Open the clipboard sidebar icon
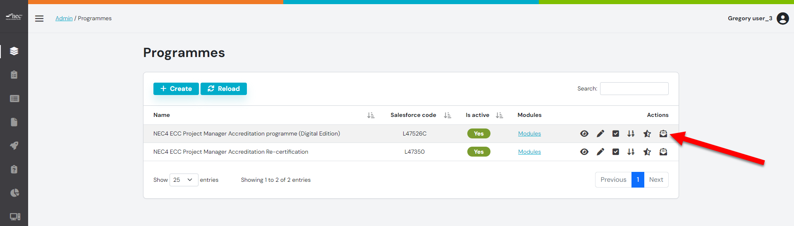The image size is (794, 226). click(14, 75)
